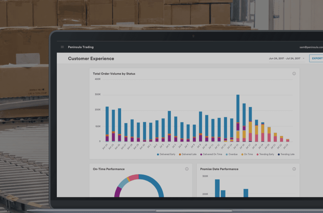Click the Customer Experience page title

click(x=91, y=58)
